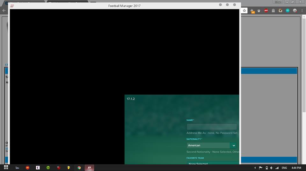Image resolution: width=306 pixels, height=171 pixels.
Task: Open the Windows Start menu
Action: [x=6, y=168]
